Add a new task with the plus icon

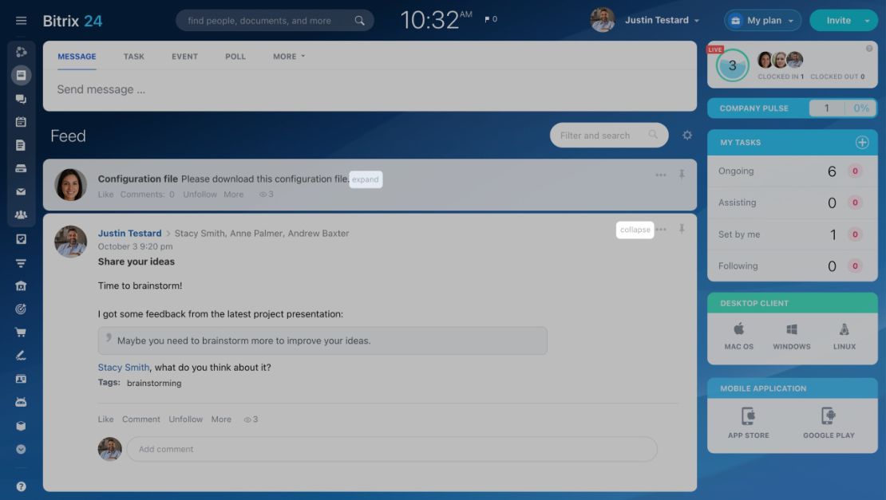tap(862, 142)
